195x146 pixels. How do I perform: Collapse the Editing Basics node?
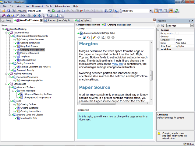tap(6, 84)
